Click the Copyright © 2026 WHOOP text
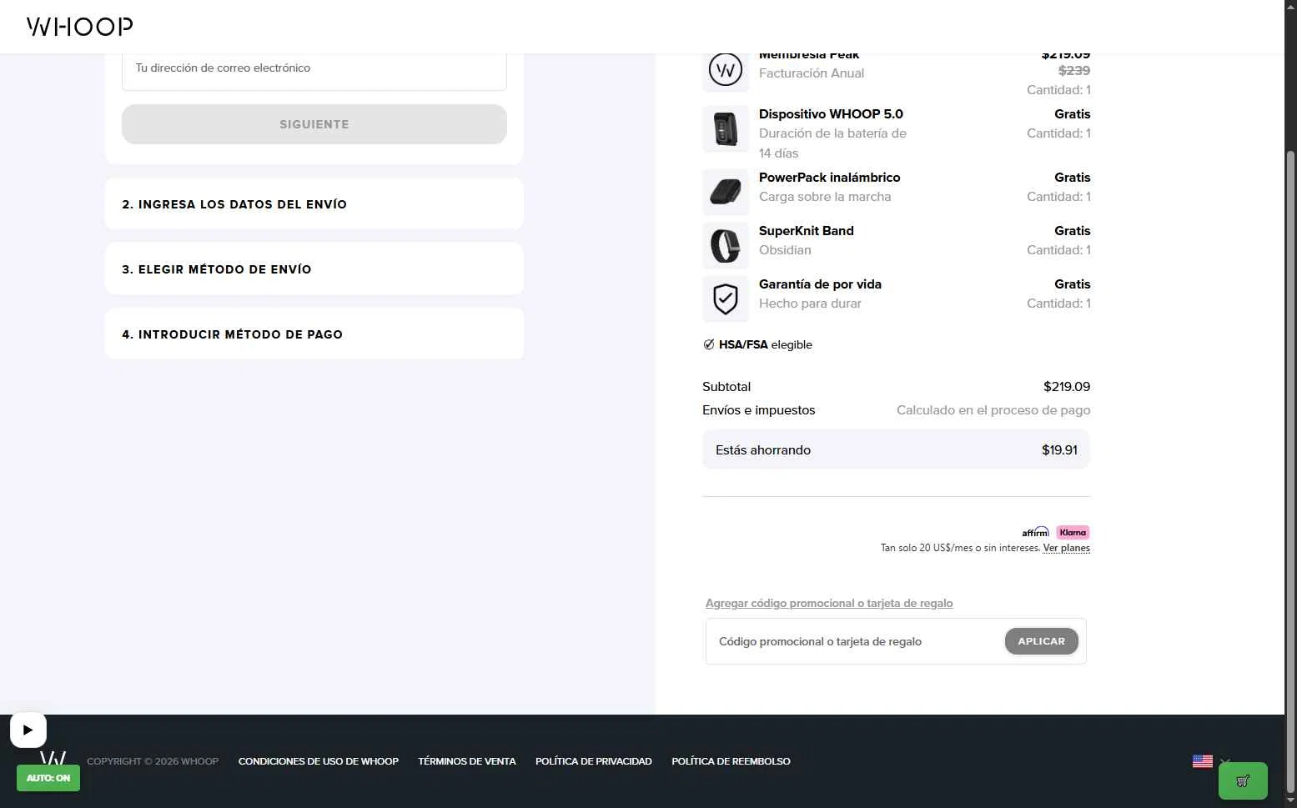 click(x=153, y=761)
